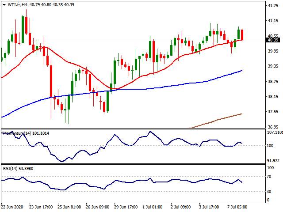Click the 7 Jul 05:00 time label

coord(237,207)
